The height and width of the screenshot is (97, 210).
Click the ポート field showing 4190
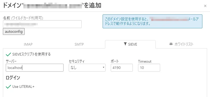(x=122, y=68)
